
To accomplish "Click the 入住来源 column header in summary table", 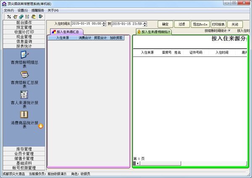I will point(63,38).
